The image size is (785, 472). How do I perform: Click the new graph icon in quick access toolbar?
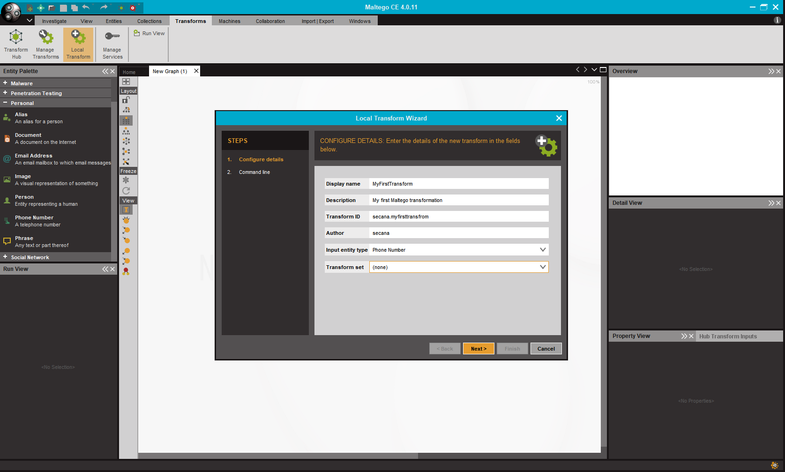coord(30,8)
